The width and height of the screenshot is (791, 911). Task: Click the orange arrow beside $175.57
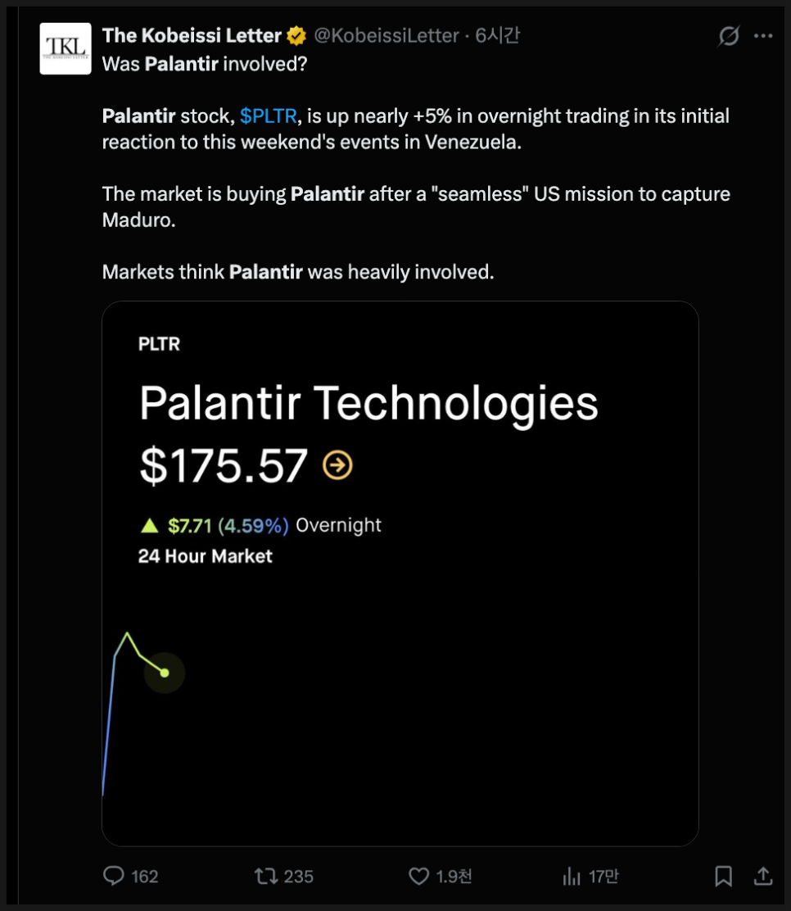point(337,465)
